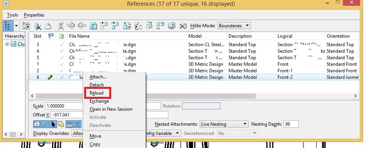Click the Detach Reference red X icon
366x148 pixels.
183,26
